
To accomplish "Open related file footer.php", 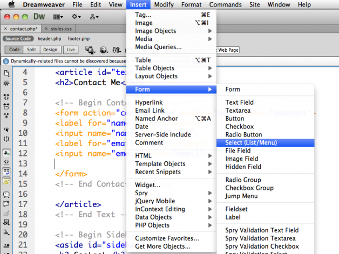I will point(78,39).
